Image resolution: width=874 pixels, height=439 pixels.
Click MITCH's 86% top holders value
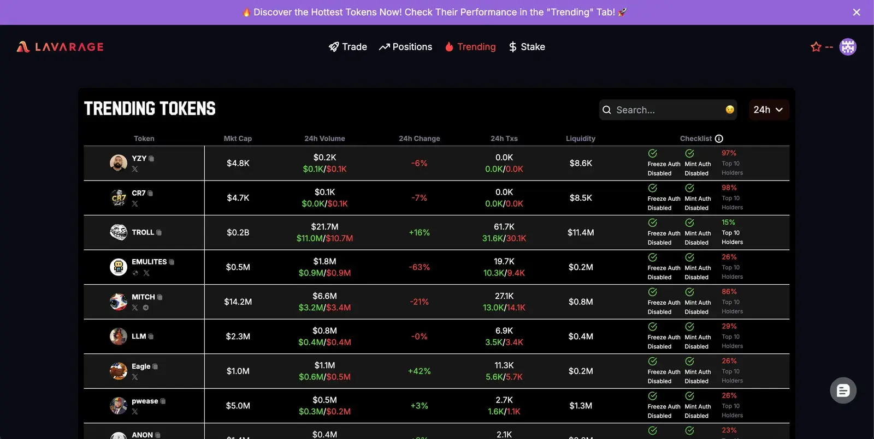(729, 292)
